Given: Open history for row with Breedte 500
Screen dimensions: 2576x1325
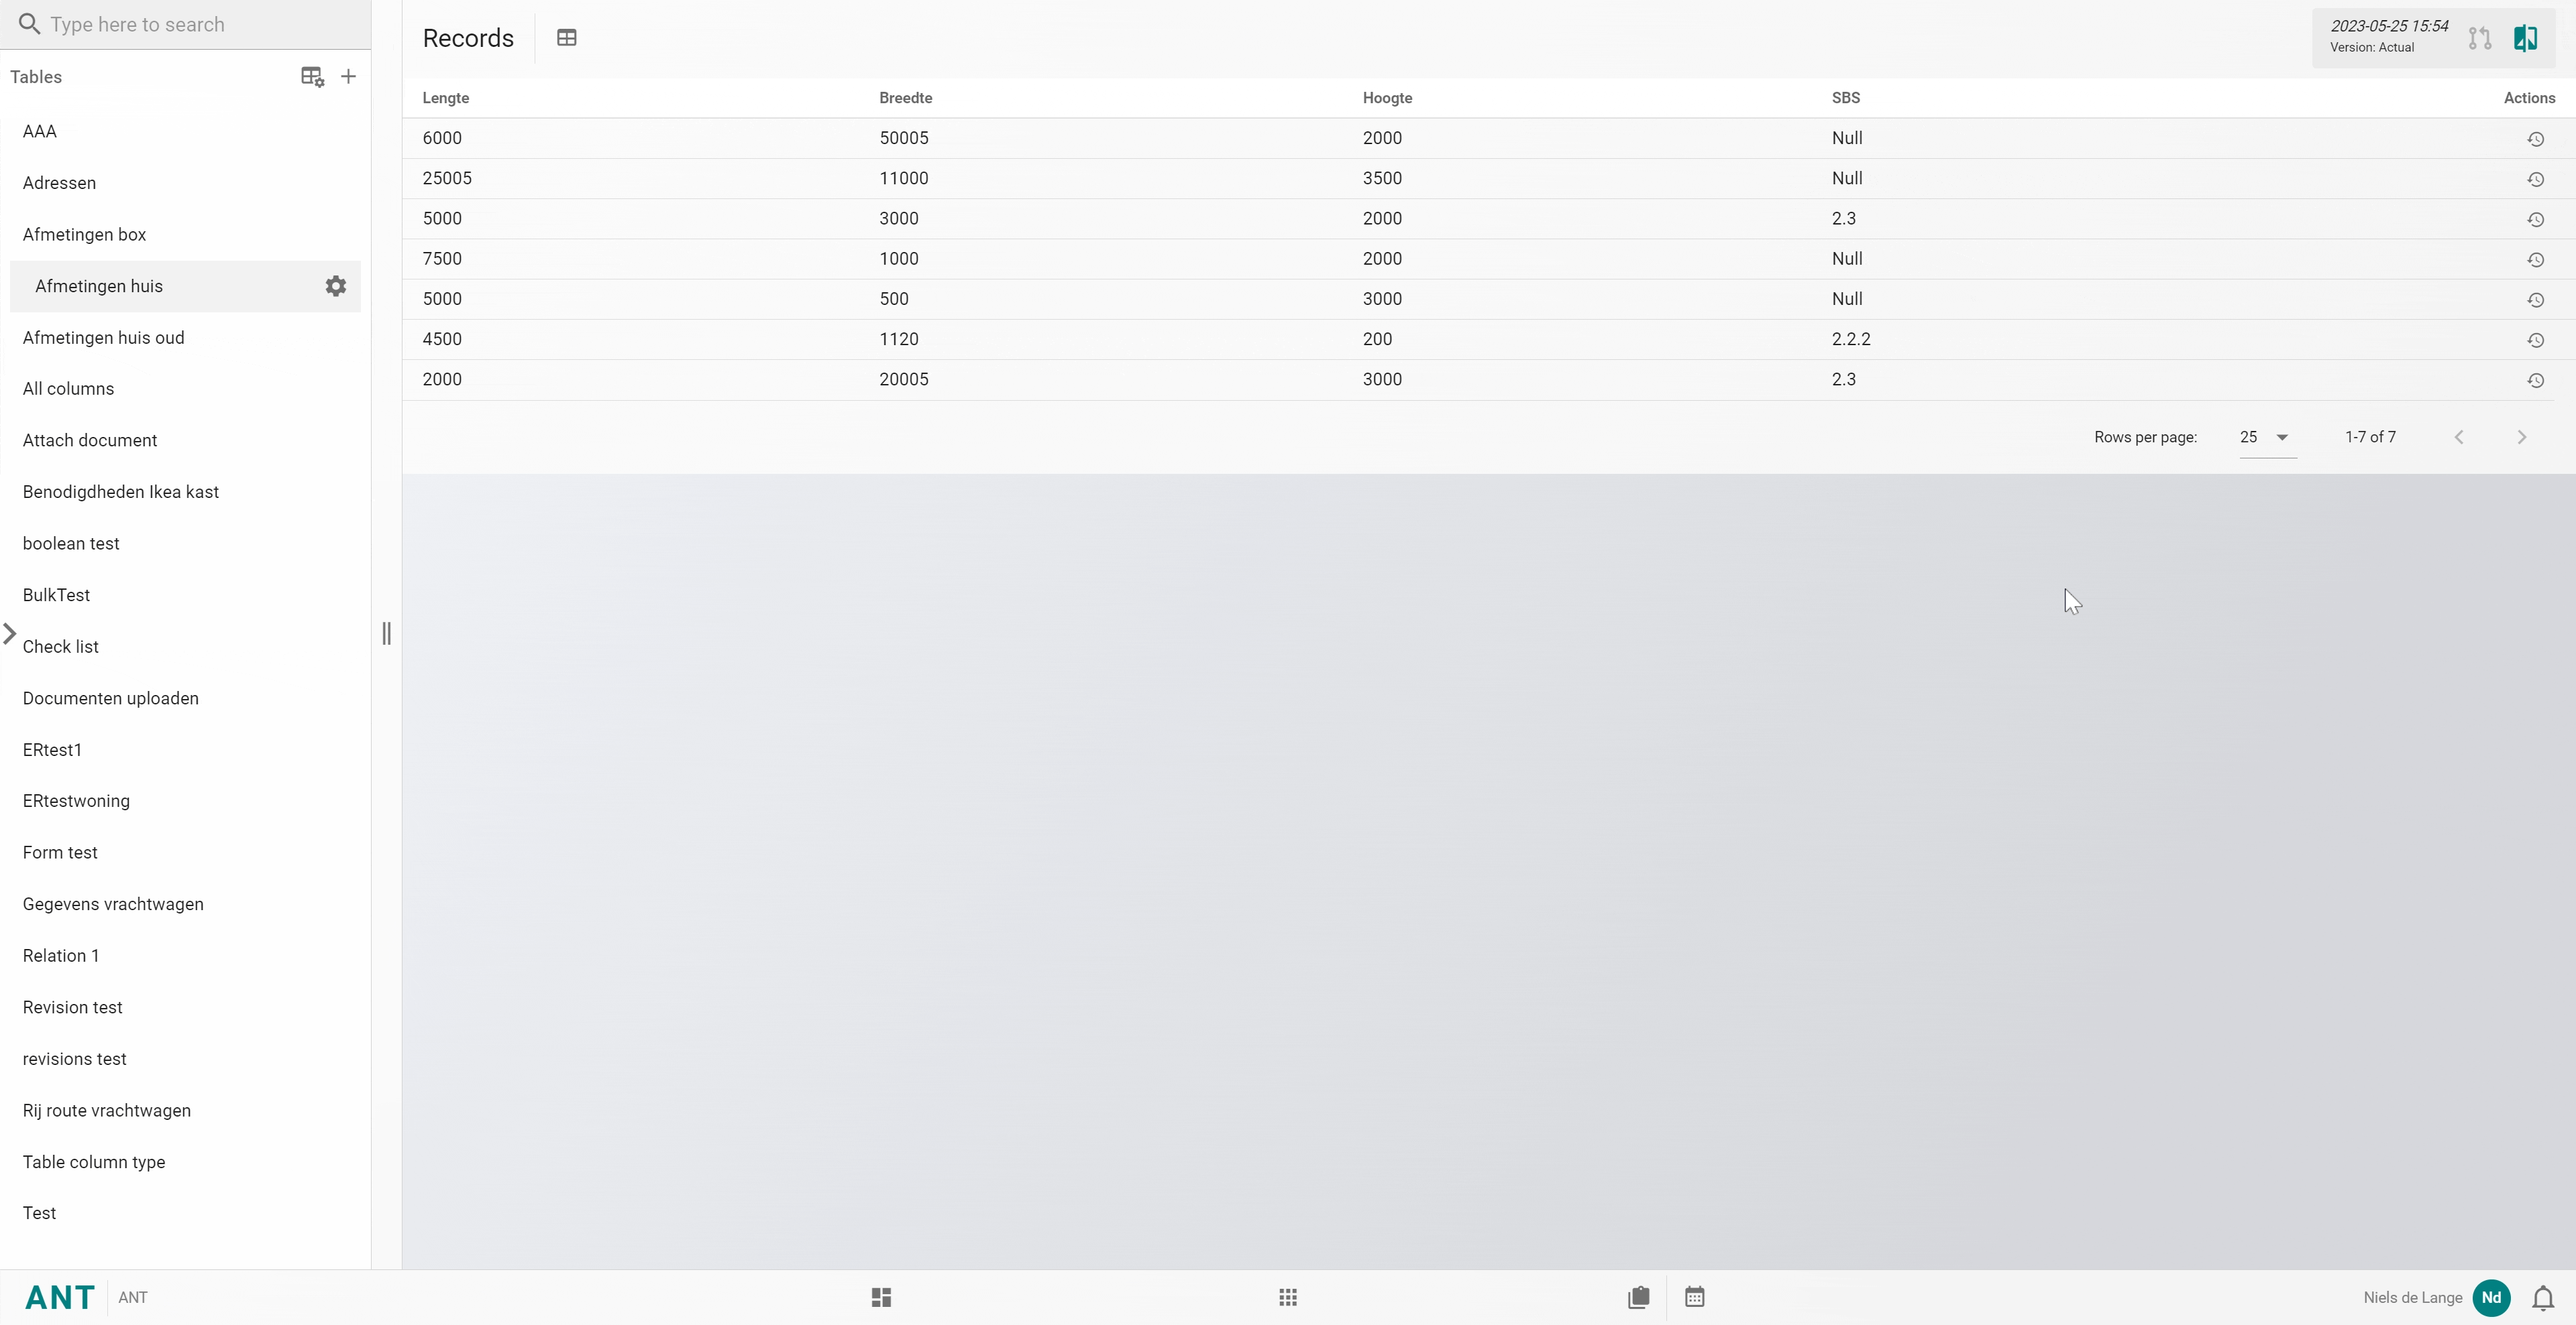Looking at the screenshot, I should pos(2535,300).
